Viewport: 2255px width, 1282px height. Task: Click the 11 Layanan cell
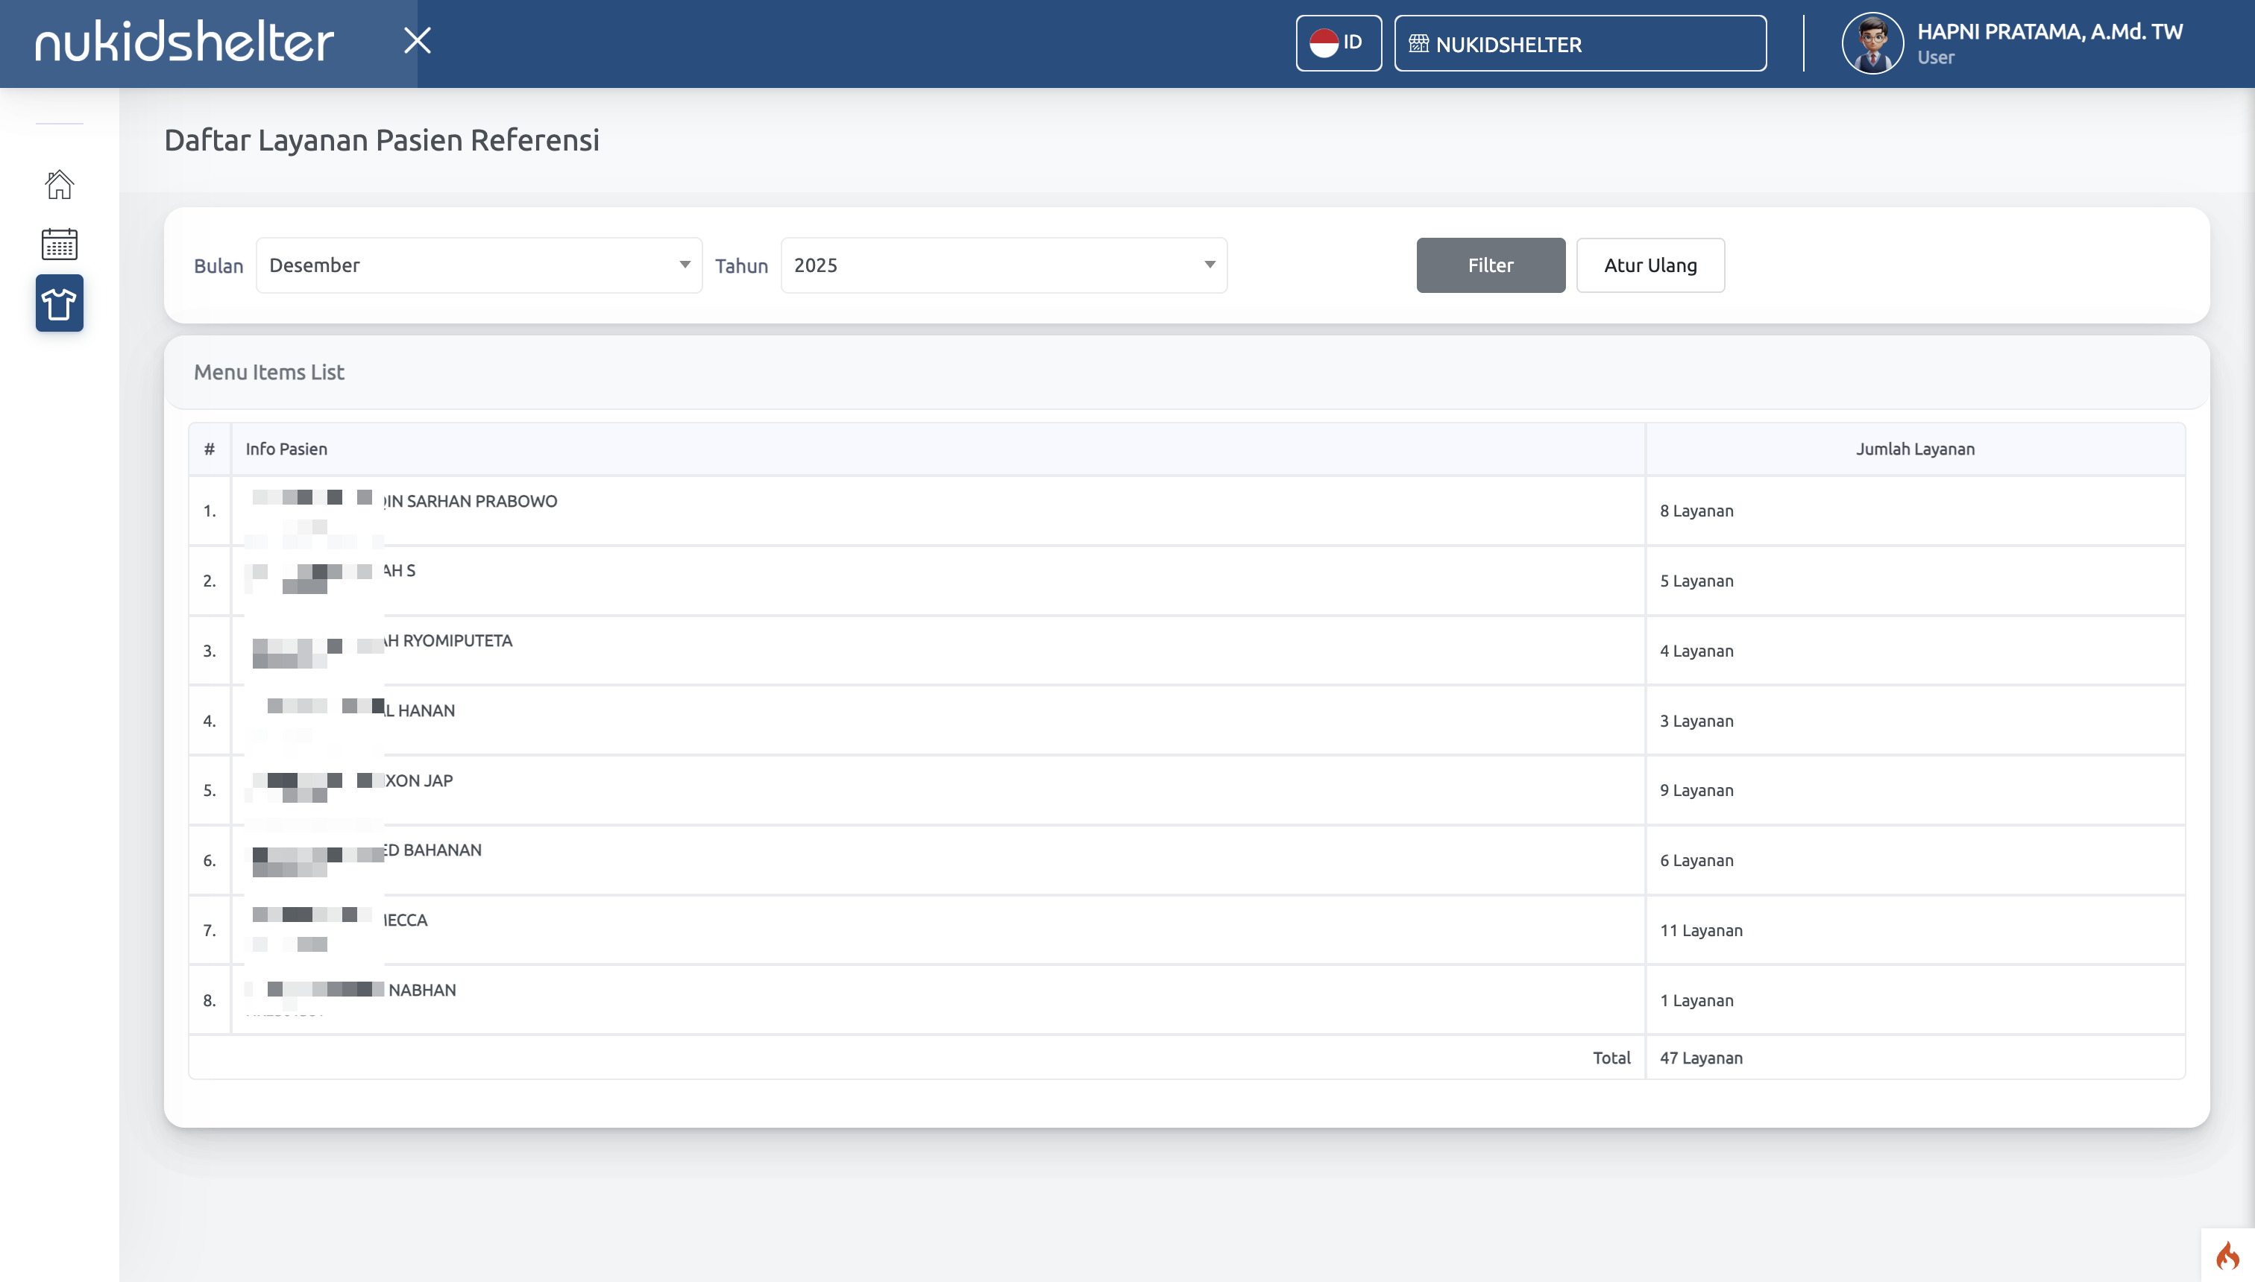tap(1701, 931)
